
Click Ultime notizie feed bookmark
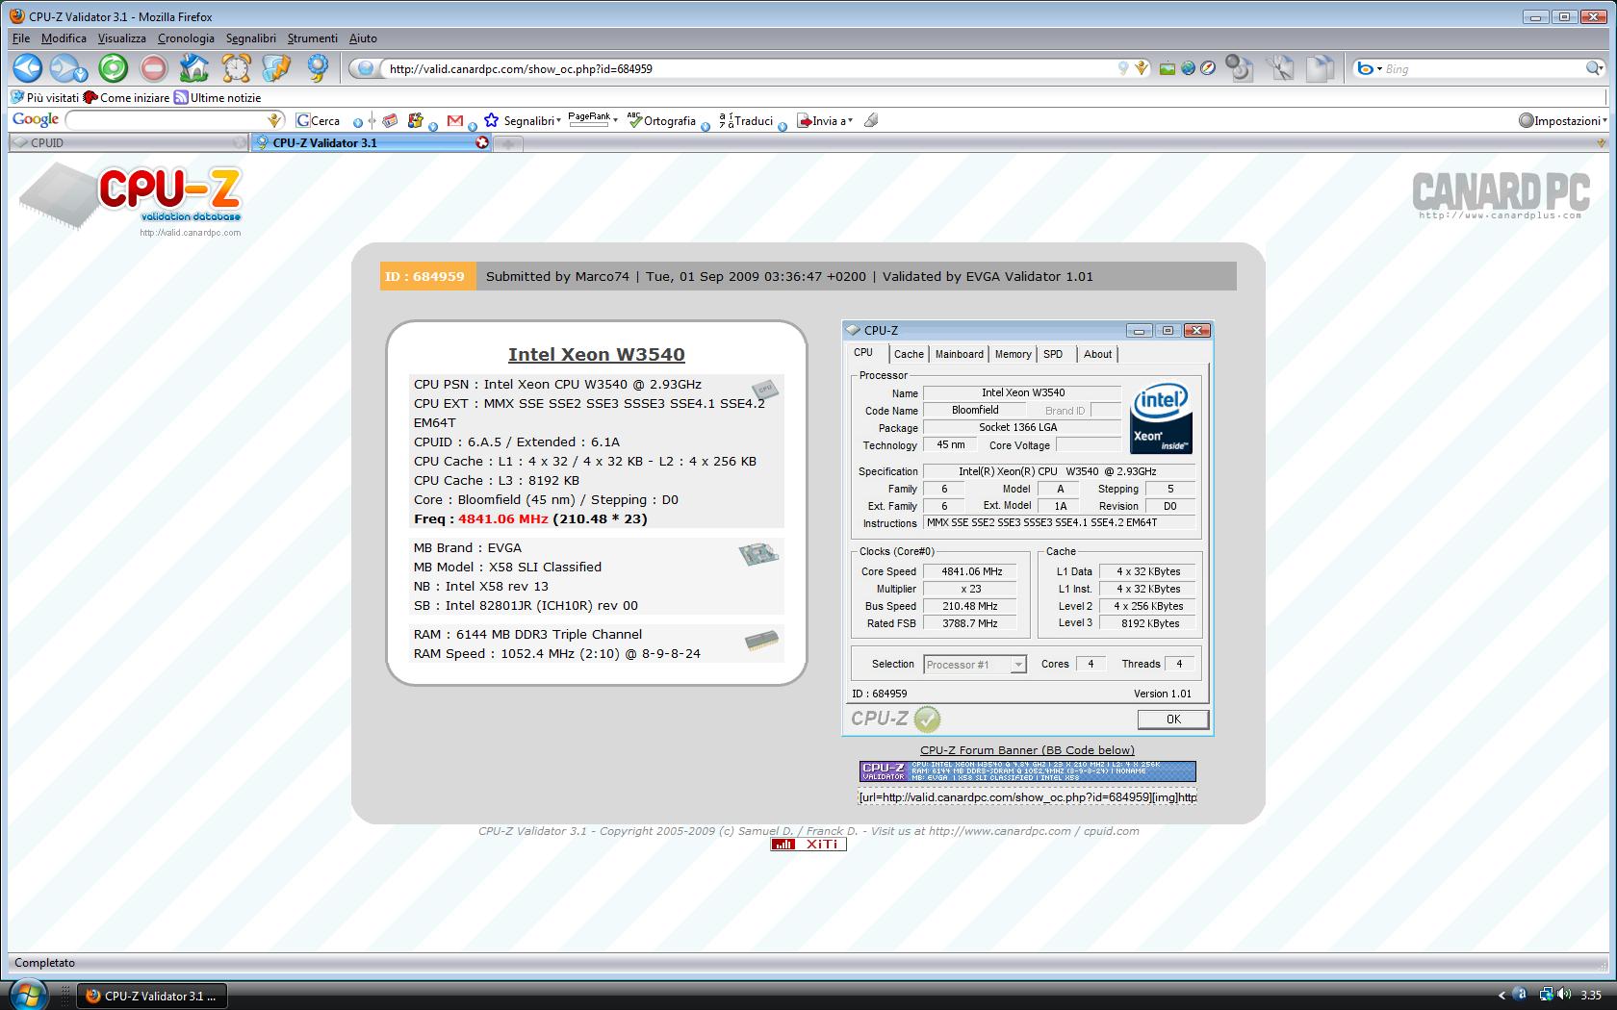pos(218,97)
